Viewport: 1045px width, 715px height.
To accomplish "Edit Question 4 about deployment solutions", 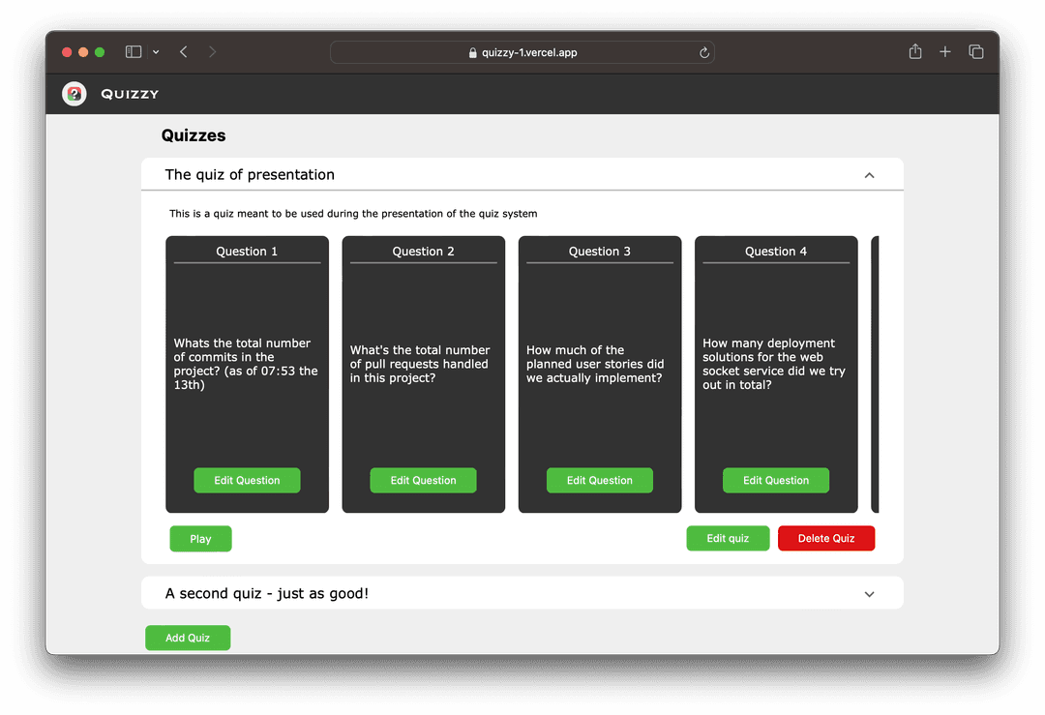I will [776, 481].
